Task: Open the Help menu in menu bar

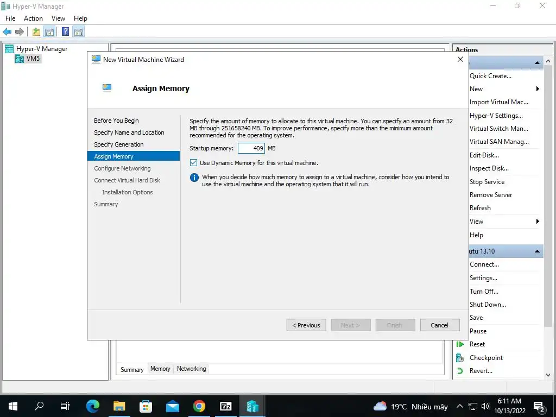Action: 80,18
